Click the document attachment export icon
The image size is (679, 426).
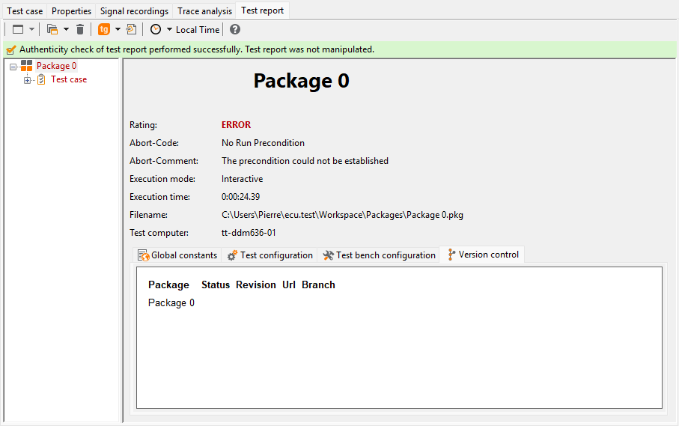[x=131, y=29]
